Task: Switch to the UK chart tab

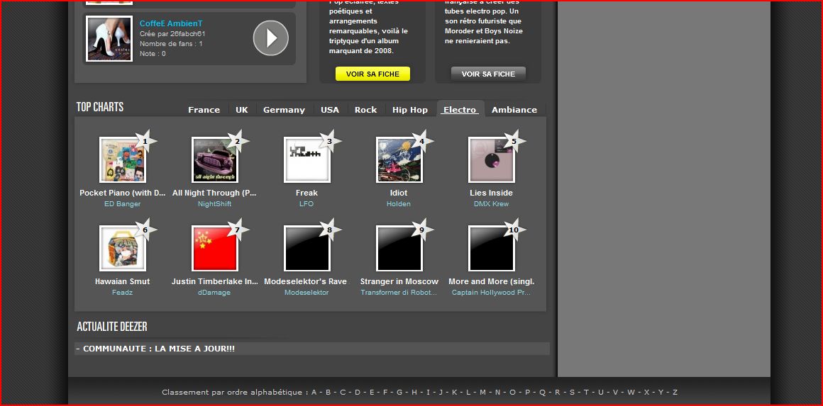Action: click(242, 110)
